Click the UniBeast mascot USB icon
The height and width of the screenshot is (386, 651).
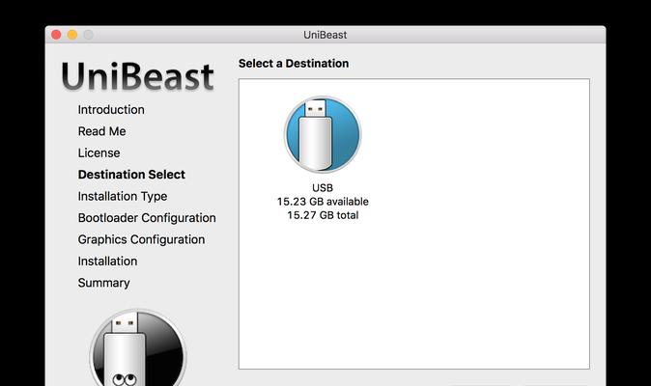(x=138, y=348)
